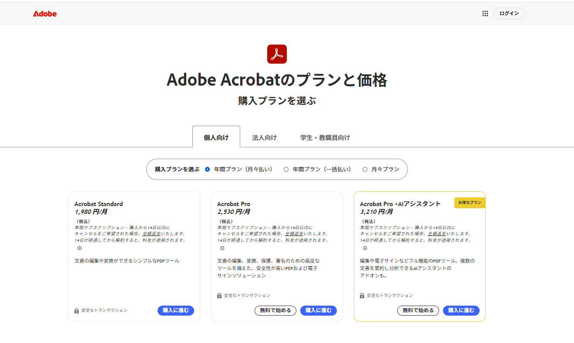Click the ログイン button

509,13
